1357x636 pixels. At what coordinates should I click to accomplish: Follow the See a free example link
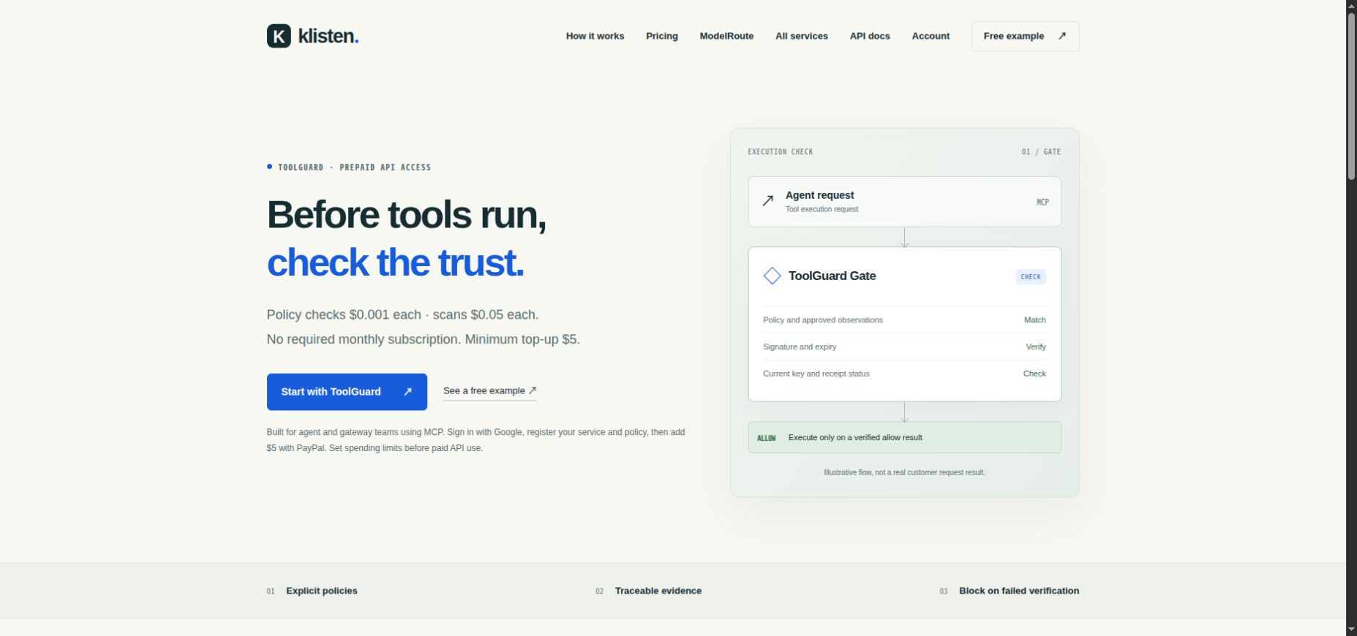click(x=489, y=391)
